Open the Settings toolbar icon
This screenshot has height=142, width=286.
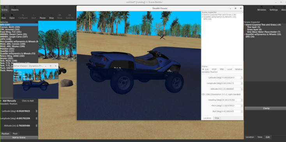click(x=274, y=9)
